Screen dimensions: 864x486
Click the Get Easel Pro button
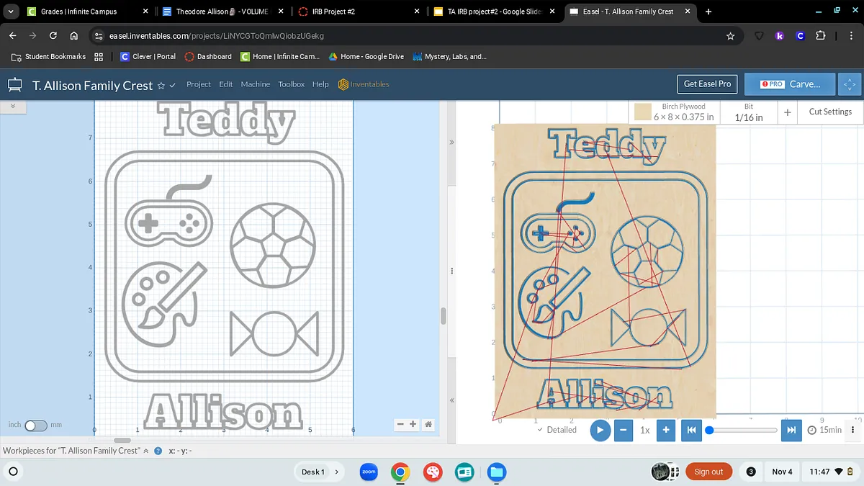pos(707,84)
